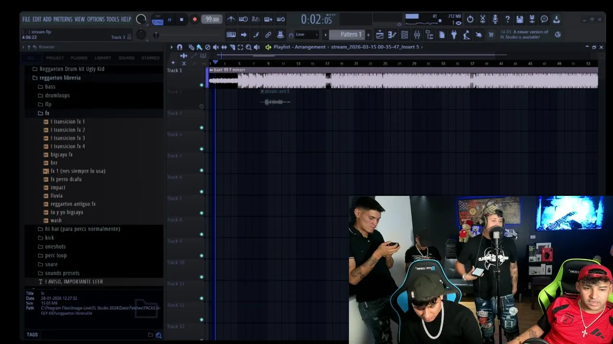Open the PATTERNS menu
This screenshot has width=613, height=344.
click(63, 19)
